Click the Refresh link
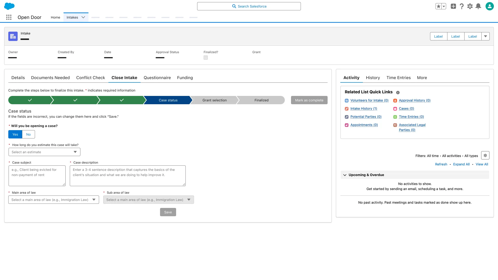This screenshot has height=280, width=498. tap(441, 164)
